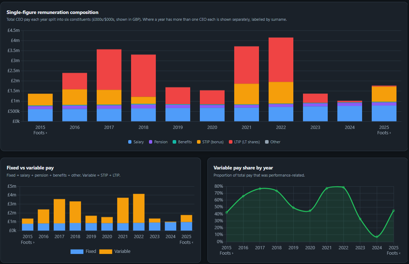Toggle the Other series legend entry

(273, 142)
